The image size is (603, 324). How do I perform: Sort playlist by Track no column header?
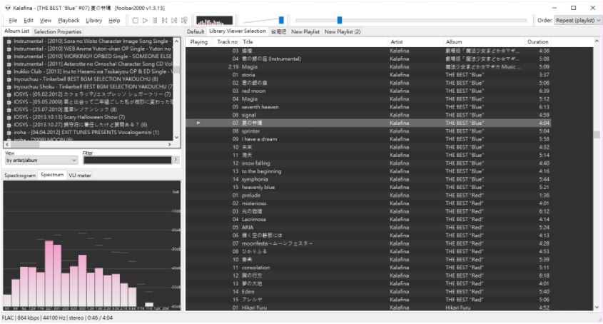point(227,42)
